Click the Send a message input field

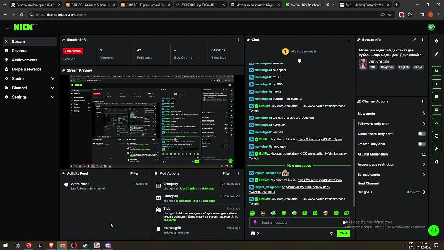pos(300,222)
